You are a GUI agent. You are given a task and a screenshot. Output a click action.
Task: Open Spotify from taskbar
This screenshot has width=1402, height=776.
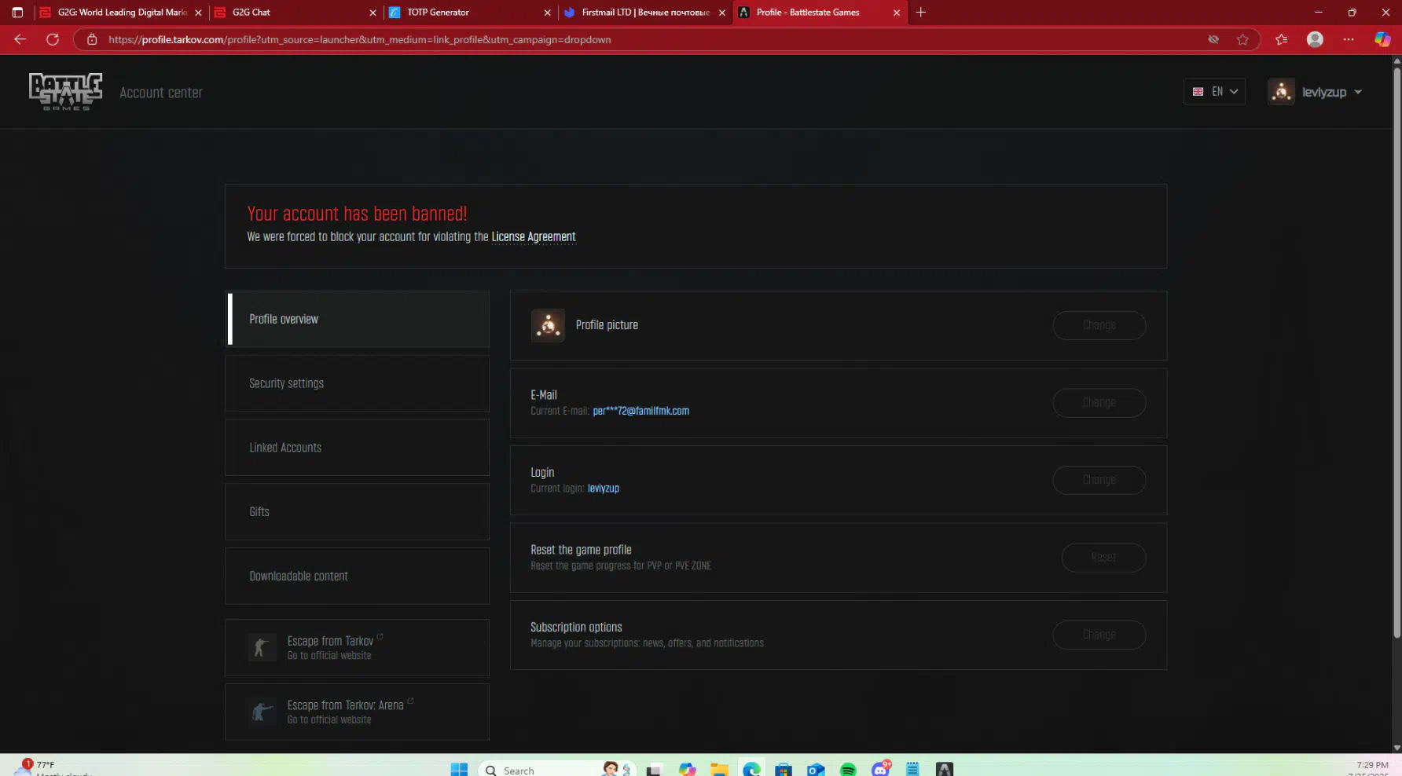[848, 770]
